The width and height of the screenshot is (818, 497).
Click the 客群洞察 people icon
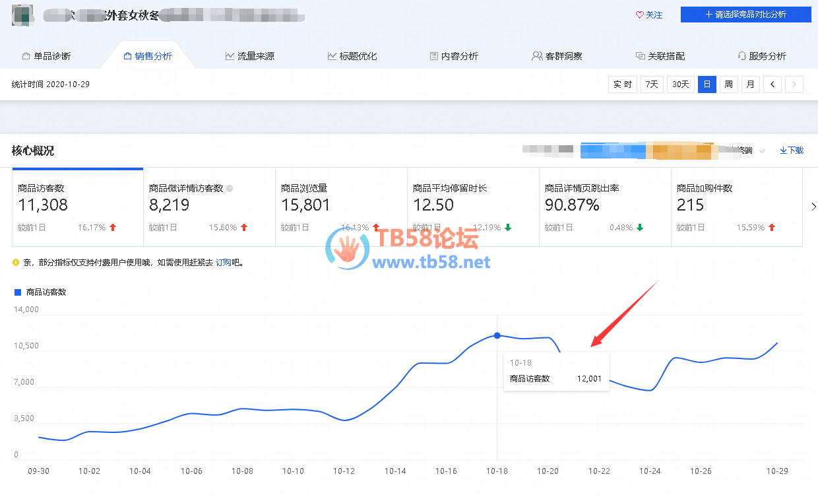point(537,56)
